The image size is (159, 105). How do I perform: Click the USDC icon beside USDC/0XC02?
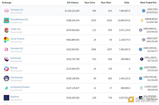pyautogui.click(x=140, y=49)
